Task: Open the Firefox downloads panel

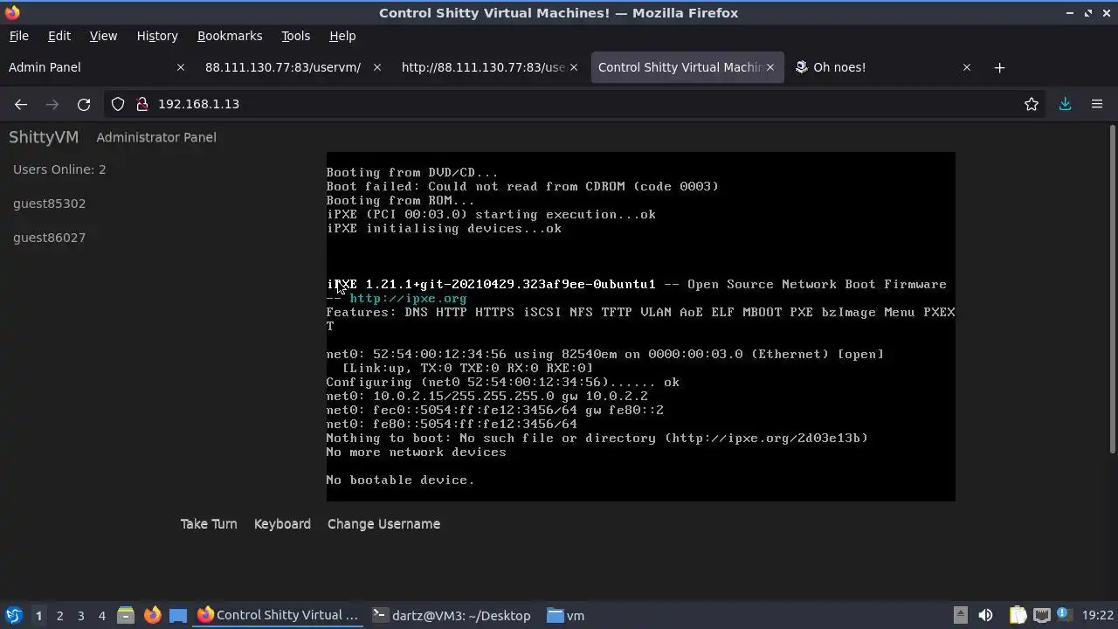Action: pos(1065,104)
